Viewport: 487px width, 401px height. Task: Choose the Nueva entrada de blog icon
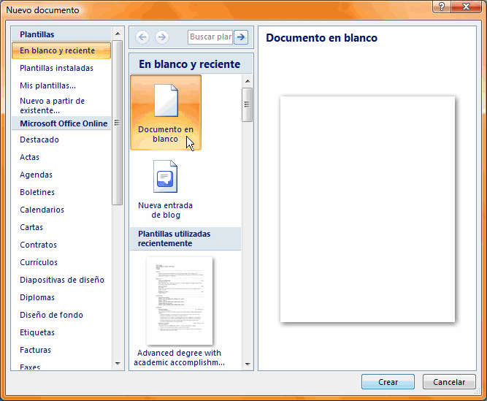(x=166, y=177)
